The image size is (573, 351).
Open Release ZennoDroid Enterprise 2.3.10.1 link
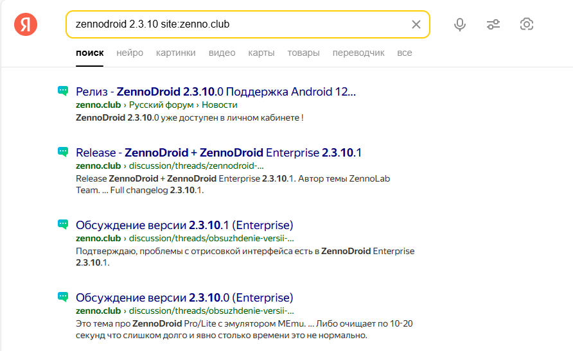(218, 153)
